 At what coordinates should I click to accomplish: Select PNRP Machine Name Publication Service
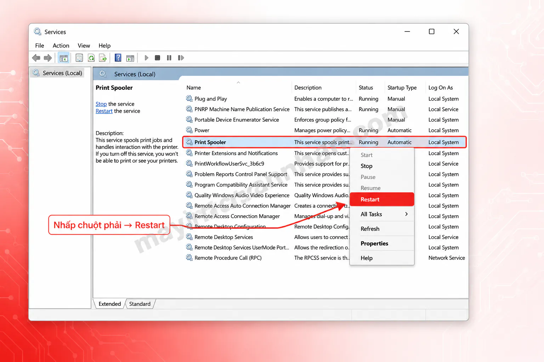click(x=242, y=109)
